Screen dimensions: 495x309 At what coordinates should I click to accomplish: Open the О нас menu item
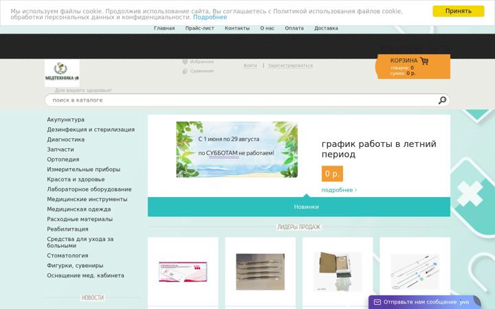[x=267, y=28]
